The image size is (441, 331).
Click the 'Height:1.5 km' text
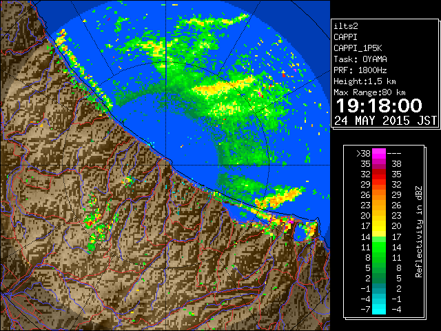(365, 81)
